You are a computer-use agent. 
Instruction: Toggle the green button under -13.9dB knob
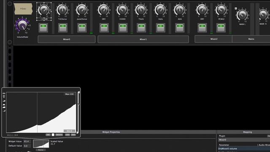(x=43, y=27)
